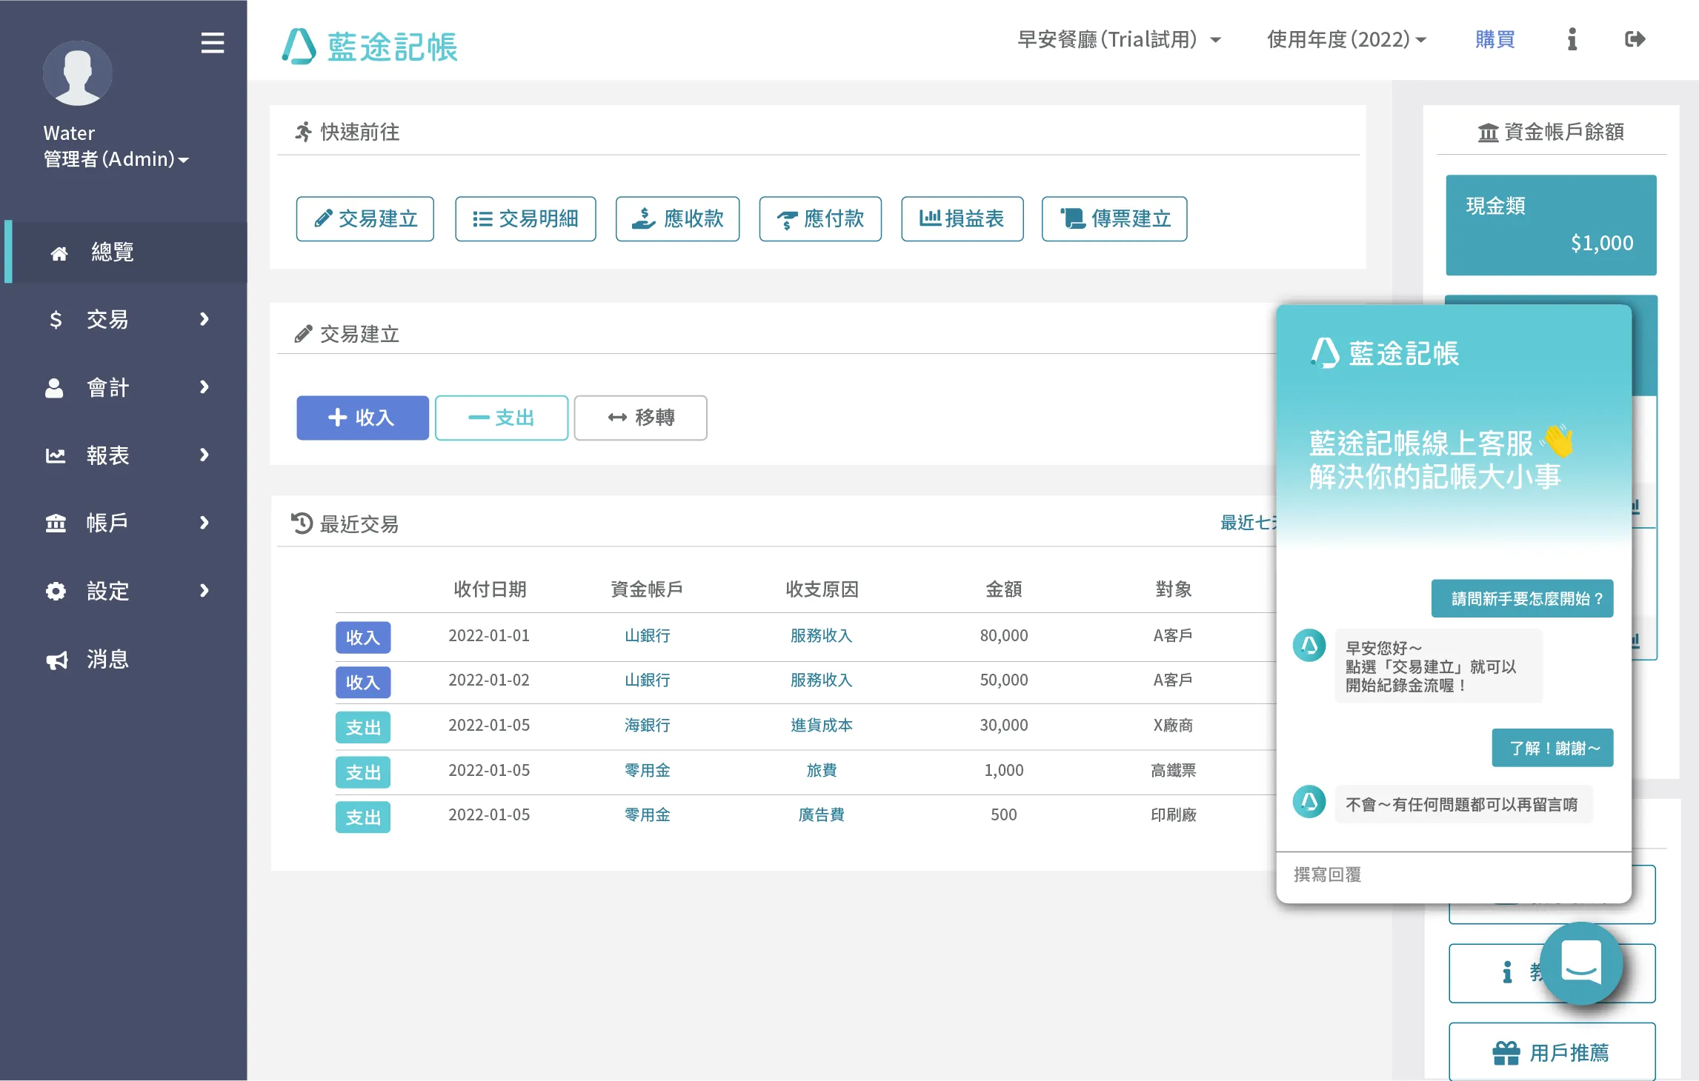Click the person icon beside 會計
The height and width of the screenshot is (1081, 1699).
click(54, 388)
